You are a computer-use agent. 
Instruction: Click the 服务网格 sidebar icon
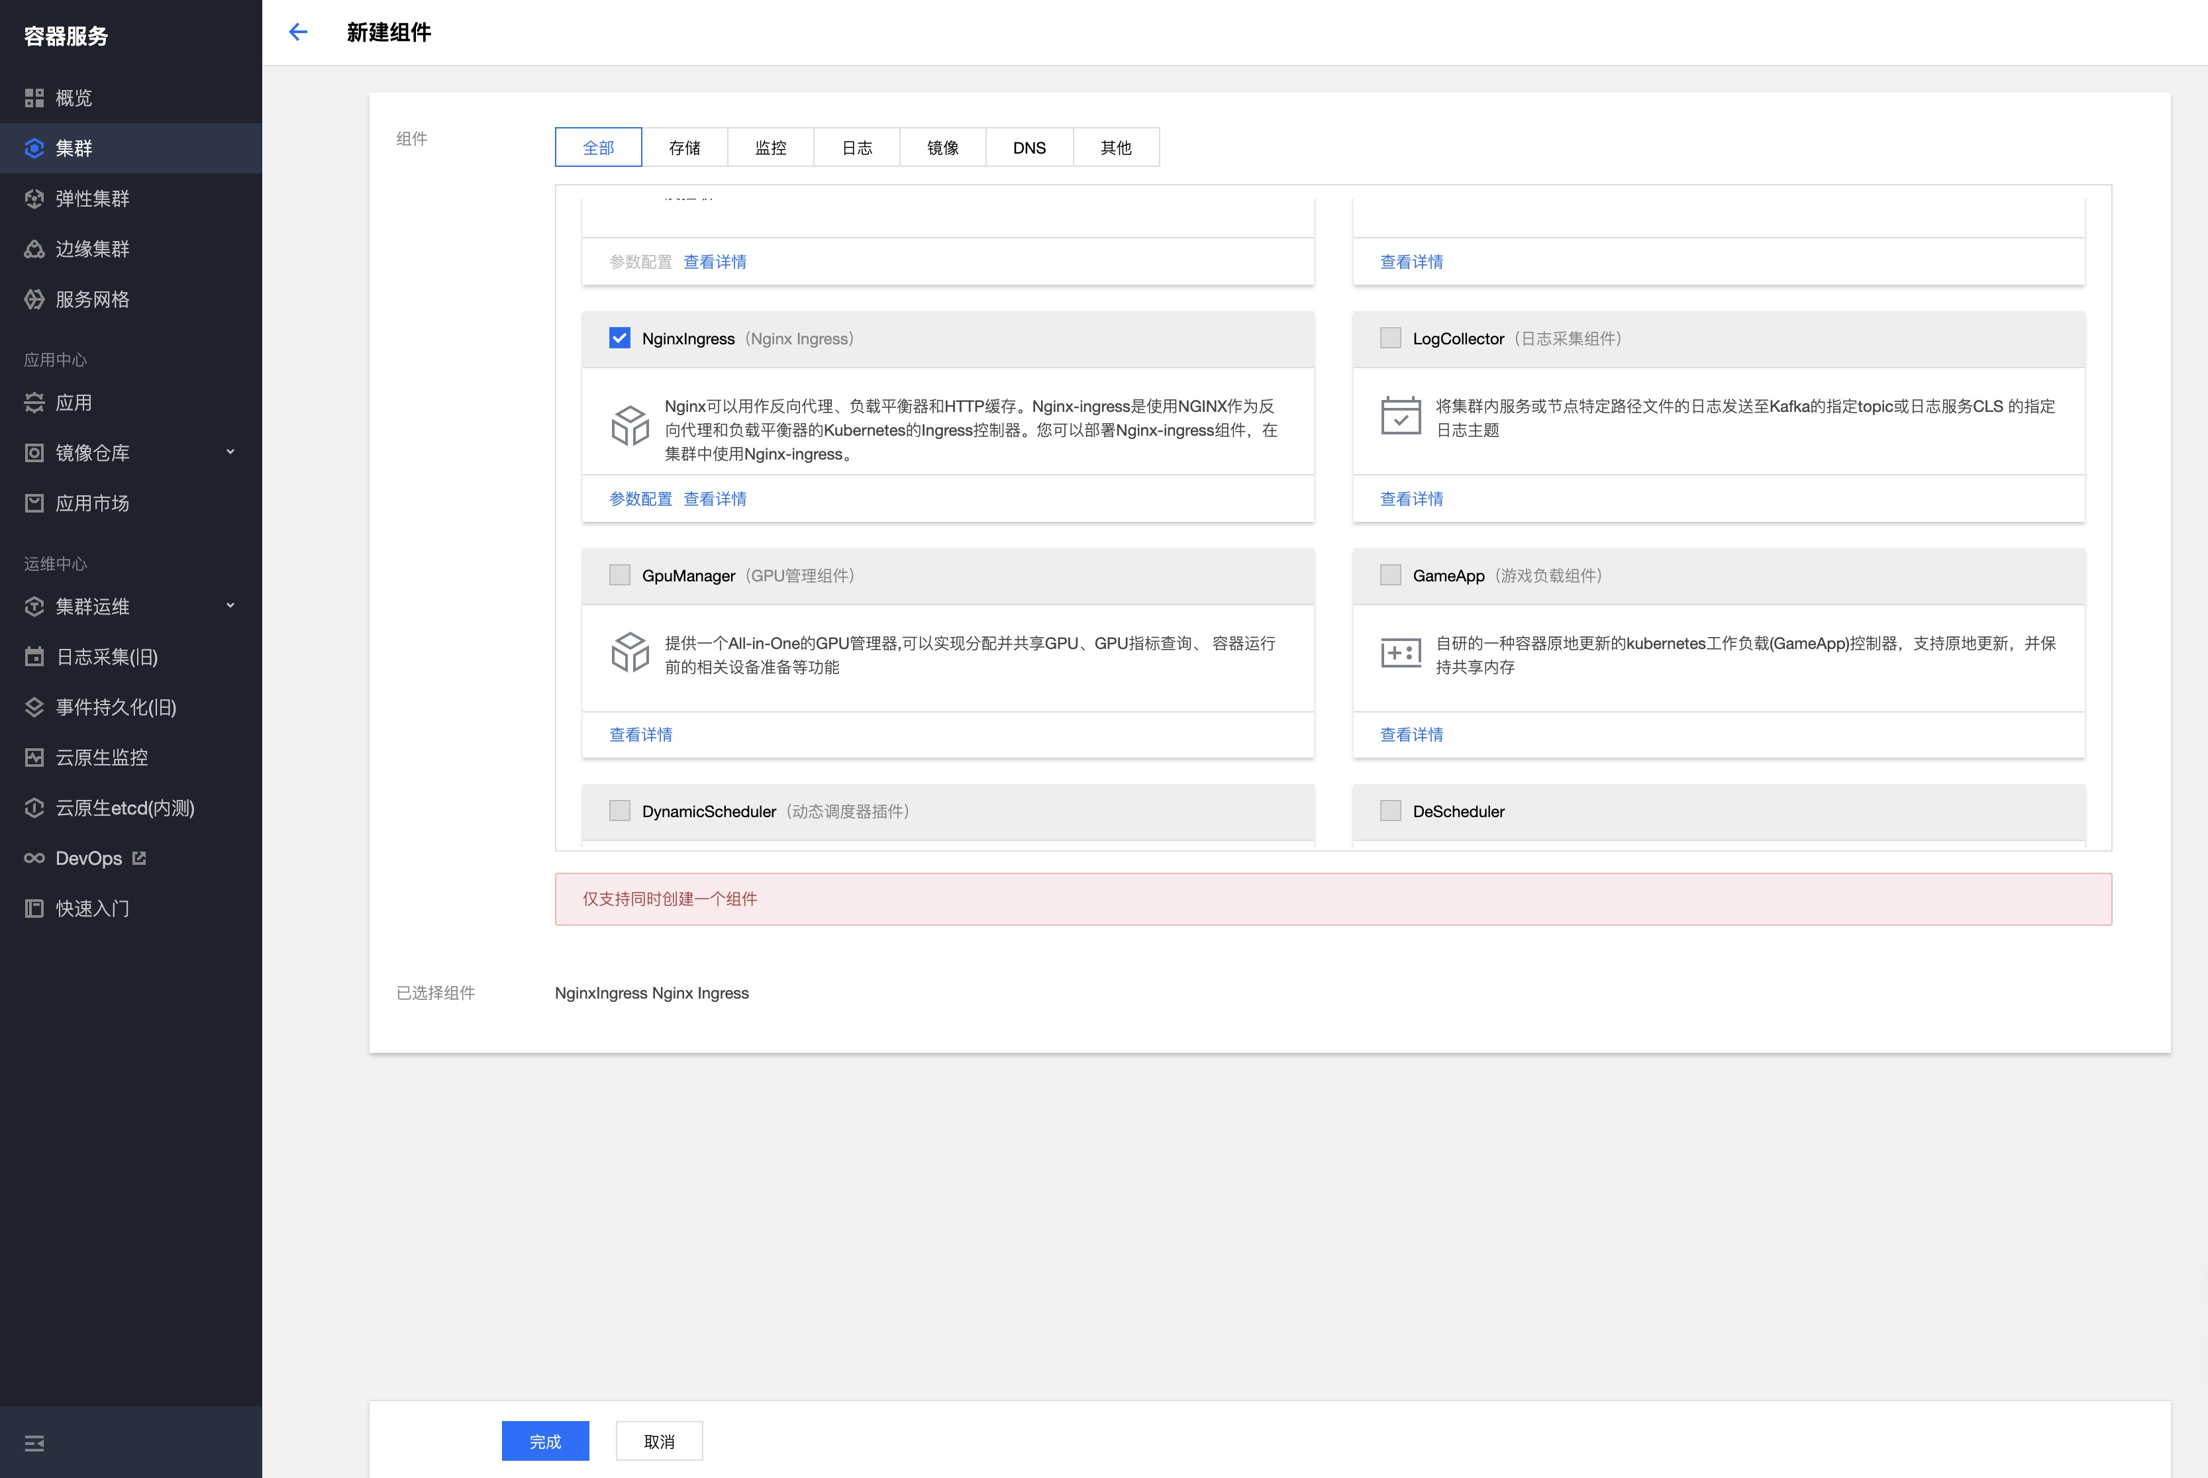pos(34,300)
